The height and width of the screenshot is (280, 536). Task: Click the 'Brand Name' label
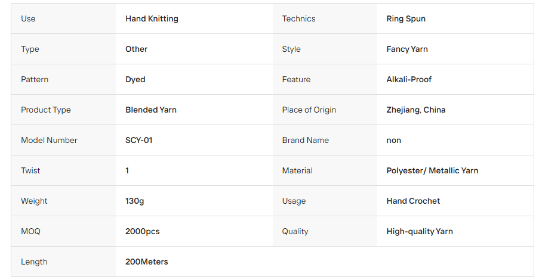pyautogui.click(x=305, y=140)
